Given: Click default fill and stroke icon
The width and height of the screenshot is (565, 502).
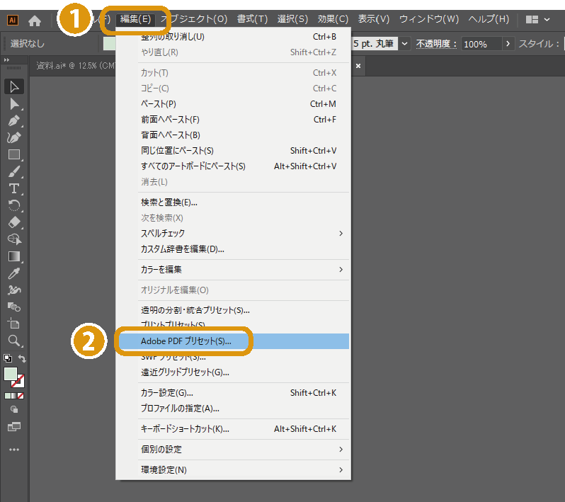Looking at the screenshot, I should tap(8, 358).
